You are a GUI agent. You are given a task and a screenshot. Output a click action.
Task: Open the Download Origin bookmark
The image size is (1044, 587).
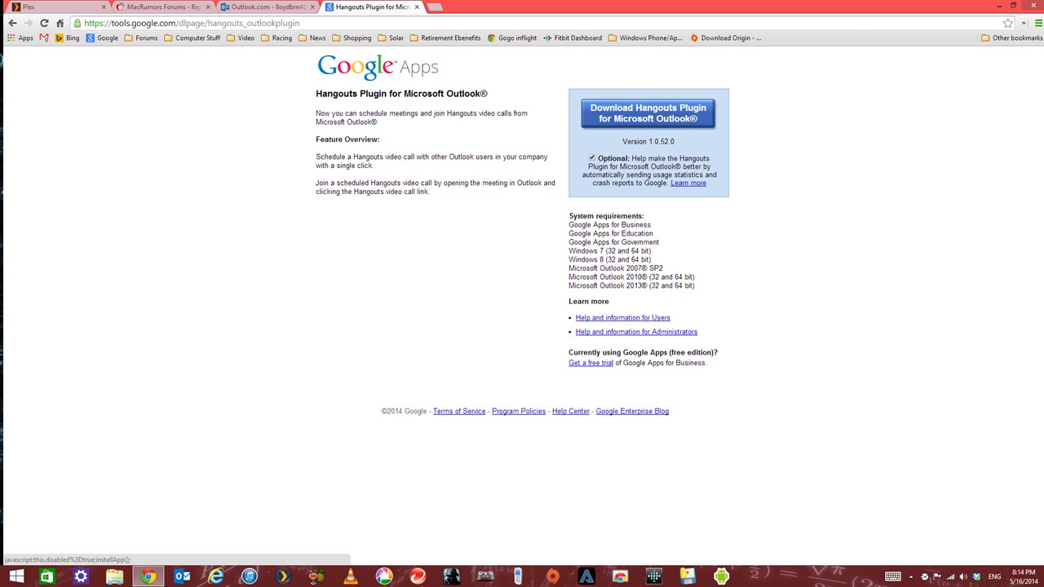(725, 38)
